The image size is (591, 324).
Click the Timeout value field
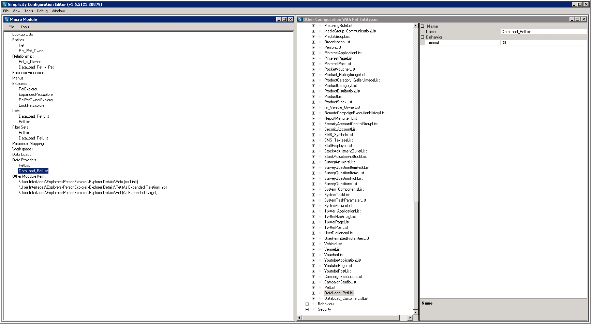543,43
